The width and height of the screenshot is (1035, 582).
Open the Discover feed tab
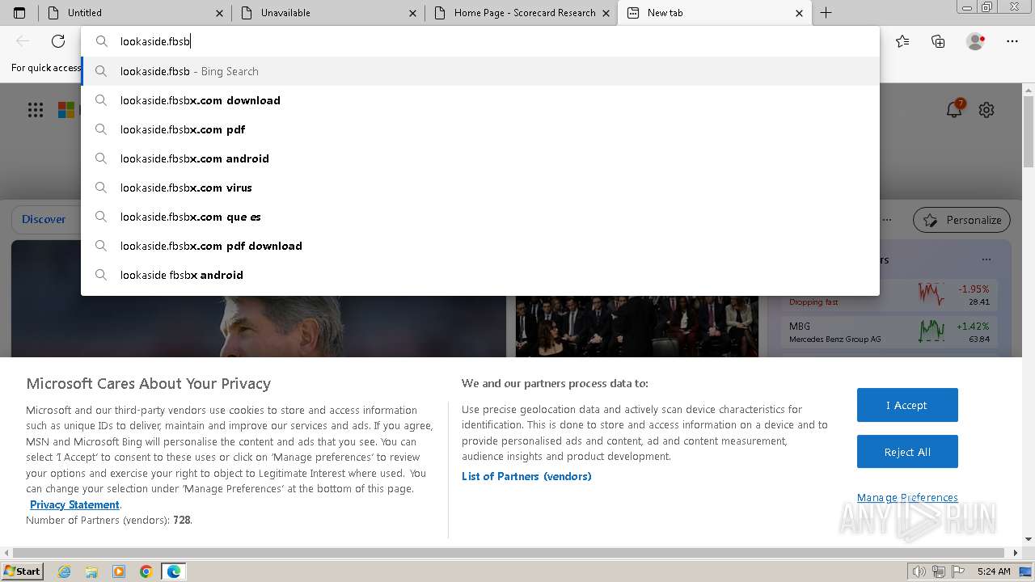[44, 219]
